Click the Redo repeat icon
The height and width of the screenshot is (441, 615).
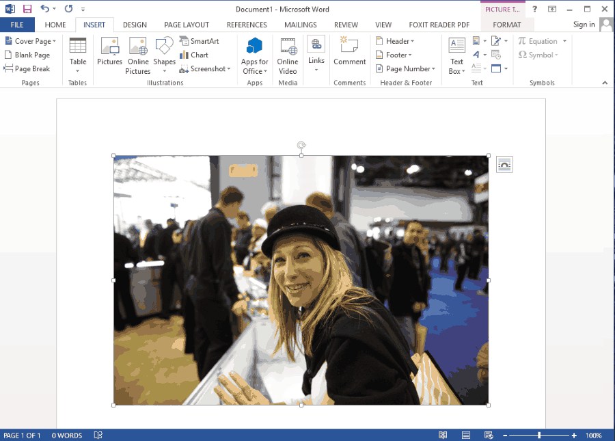68,9
